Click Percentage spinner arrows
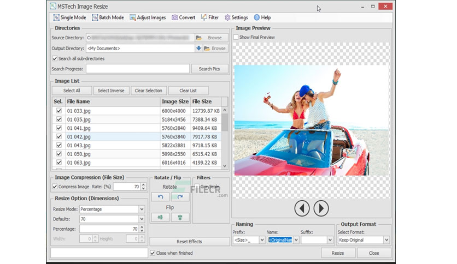The height and width of the screenshot is (264, 457). (142, 229)
